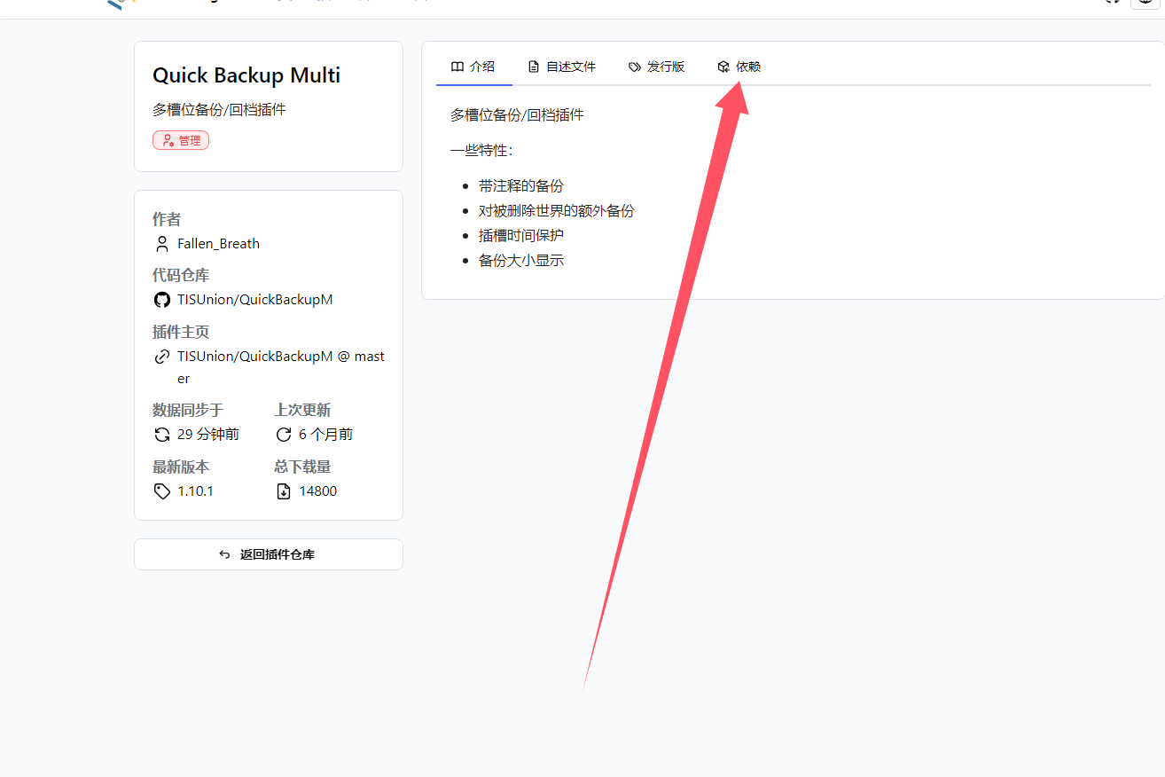Switch to the 自述文件 tab
The height and width of the screenshot is (777, 1165).
click(562, 67)
